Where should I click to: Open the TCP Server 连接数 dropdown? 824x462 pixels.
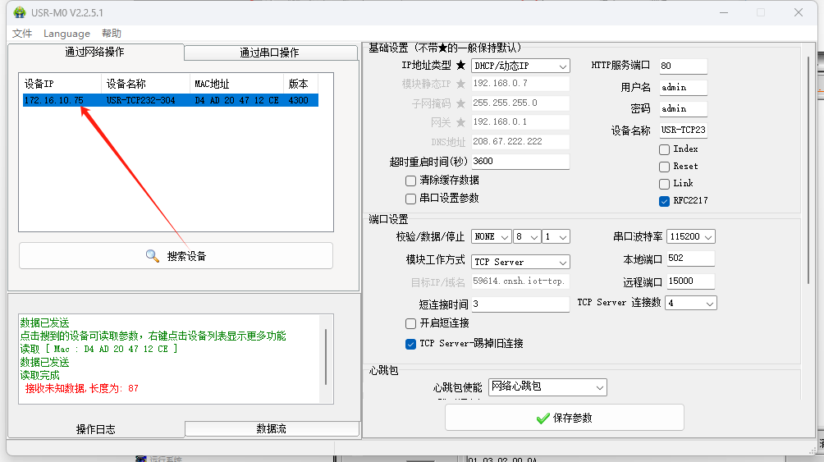coord(690,304)
